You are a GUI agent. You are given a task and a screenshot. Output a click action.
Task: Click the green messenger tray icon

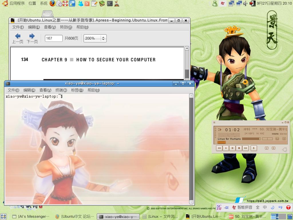[x=215, y=3]
